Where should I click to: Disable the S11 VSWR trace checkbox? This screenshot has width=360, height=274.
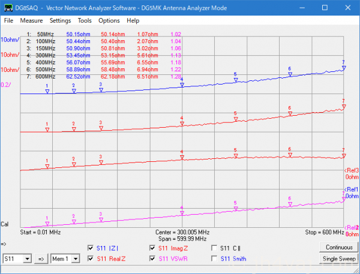pyautogui.click(x=153, y=259)
